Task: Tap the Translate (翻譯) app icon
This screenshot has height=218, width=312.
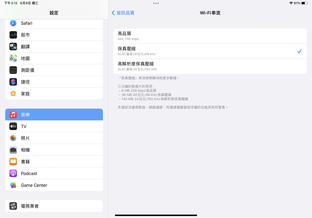Action: [13, 47]
